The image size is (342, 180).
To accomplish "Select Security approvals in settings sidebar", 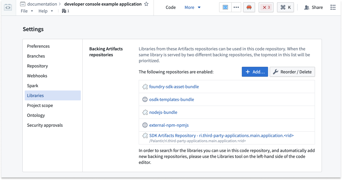I will point(53,125).
